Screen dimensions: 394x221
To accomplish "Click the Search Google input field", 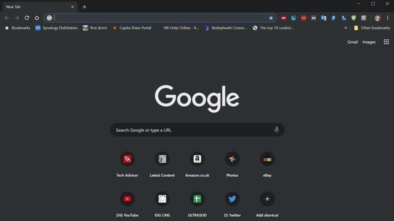I will 184,130.
